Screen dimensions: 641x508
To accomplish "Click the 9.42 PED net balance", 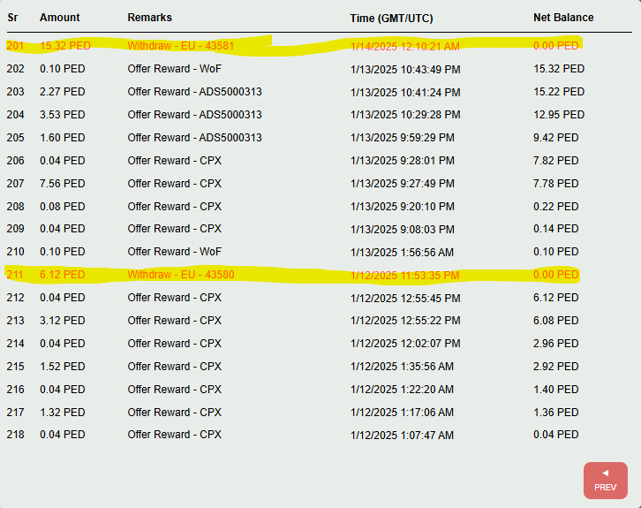I will (x=556, y=138).
